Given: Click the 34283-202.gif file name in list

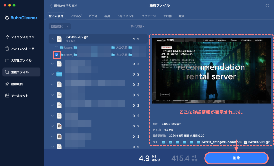Looking at the screenshot, I should 77,37.
